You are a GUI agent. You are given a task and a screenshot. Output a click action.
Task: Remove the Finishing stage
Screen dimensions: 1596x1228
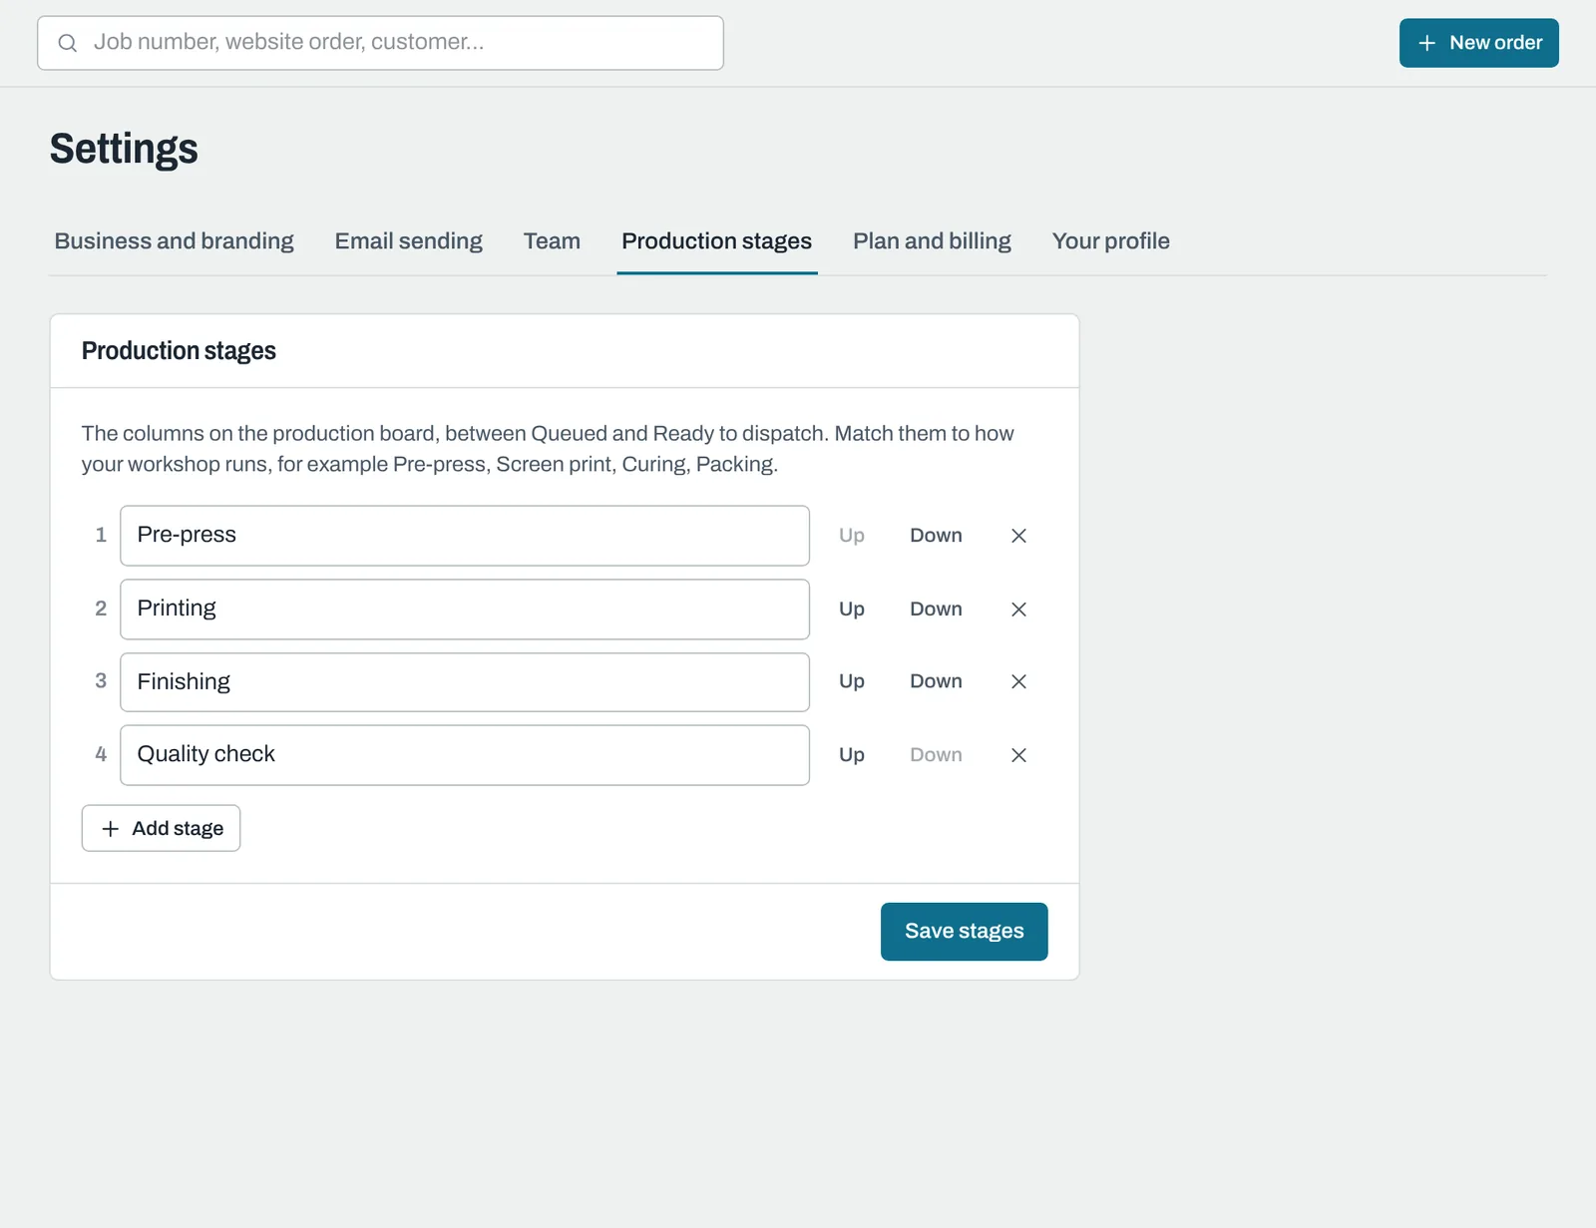(1018, 681)
